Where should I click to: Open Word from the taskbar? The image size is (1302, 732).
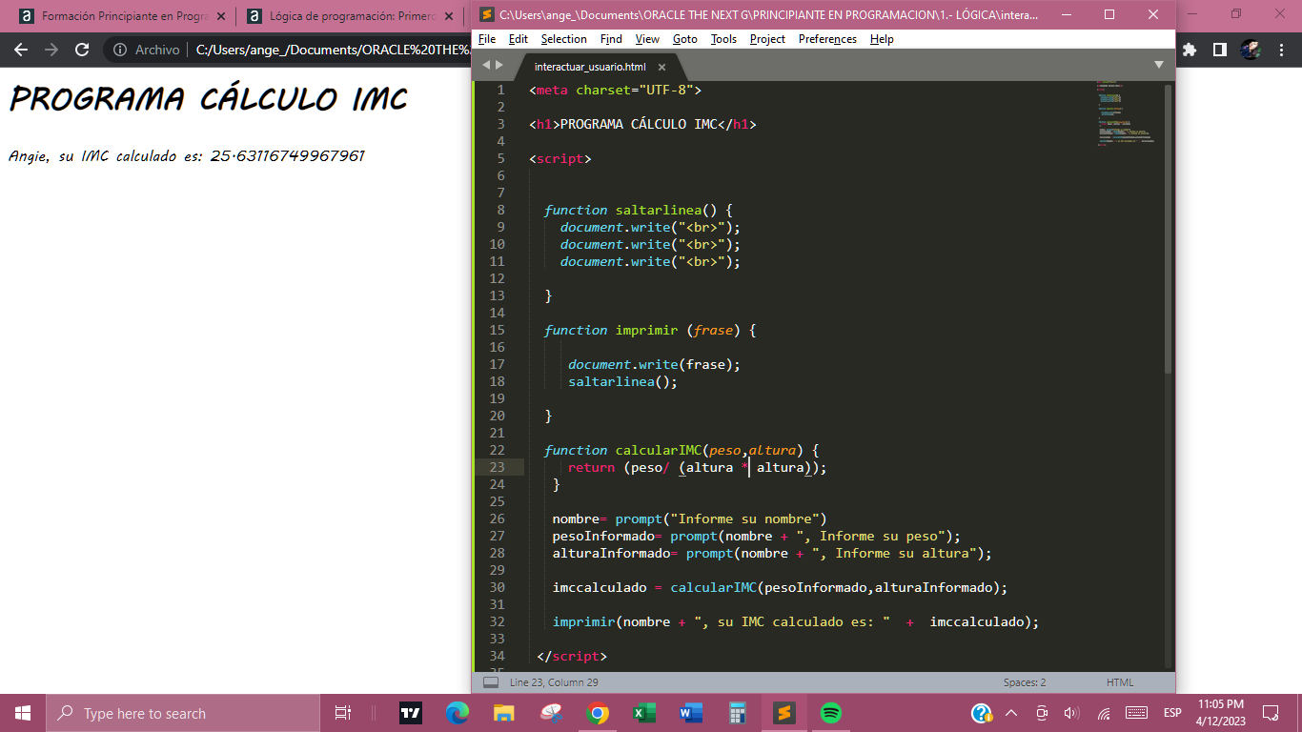[x=691, y=713]
